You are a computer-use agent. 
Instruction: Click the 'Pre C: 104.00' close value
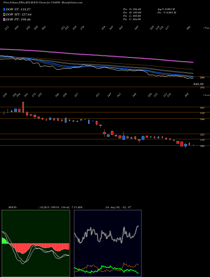[x=132, y=19]
